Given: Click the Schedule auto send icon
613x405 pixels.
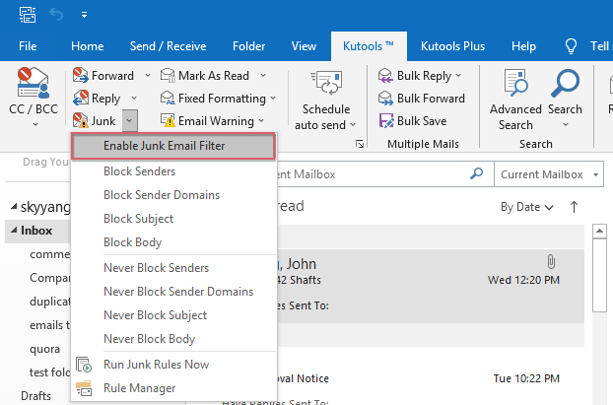Looking at the screenshot, I should [326, 83].
